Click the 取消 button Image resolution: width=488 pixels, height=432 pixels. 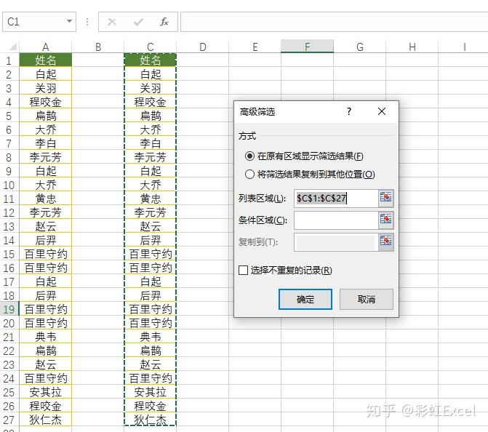click(x=367, y=300)
